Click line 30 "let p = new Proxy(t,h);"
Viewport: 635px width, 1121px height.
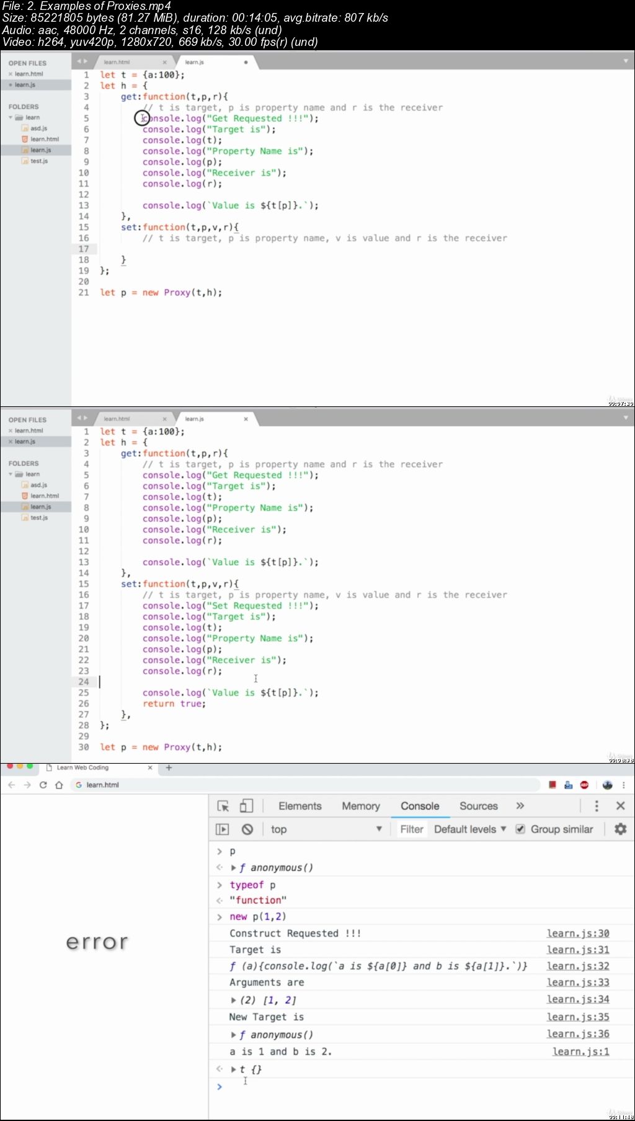[x=161, y=747]
